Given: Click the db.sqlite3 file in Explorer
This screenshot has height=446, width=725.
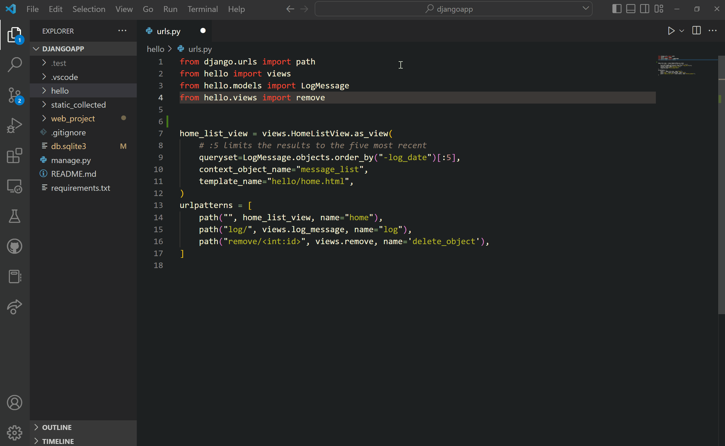Looking at the screenshot, I should pyautogui.click(x=69, y=146).
